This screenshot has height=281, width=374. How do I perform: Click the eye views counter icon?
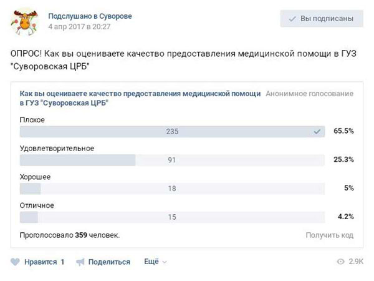tap(340, 262)
